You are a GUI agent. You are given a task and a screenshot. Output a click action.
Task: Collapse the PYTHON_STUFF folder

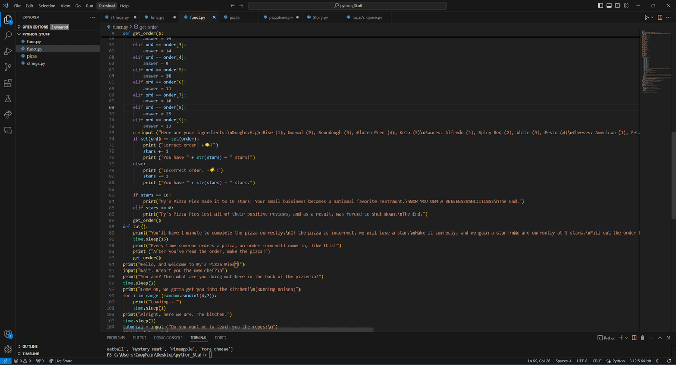(x=36, y=34)
